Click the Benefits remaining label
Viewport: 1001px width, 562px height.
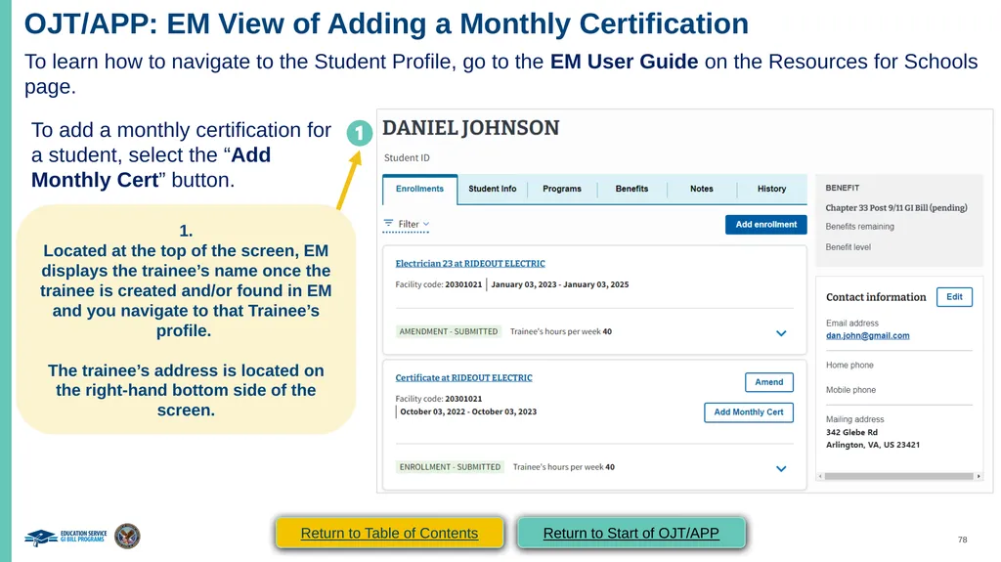coord(860,227)
